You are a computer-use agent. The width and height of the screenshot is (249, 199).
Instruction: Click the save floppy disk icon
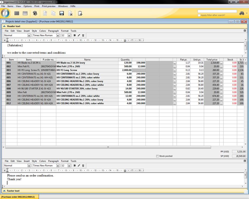(x=62, y=13)
